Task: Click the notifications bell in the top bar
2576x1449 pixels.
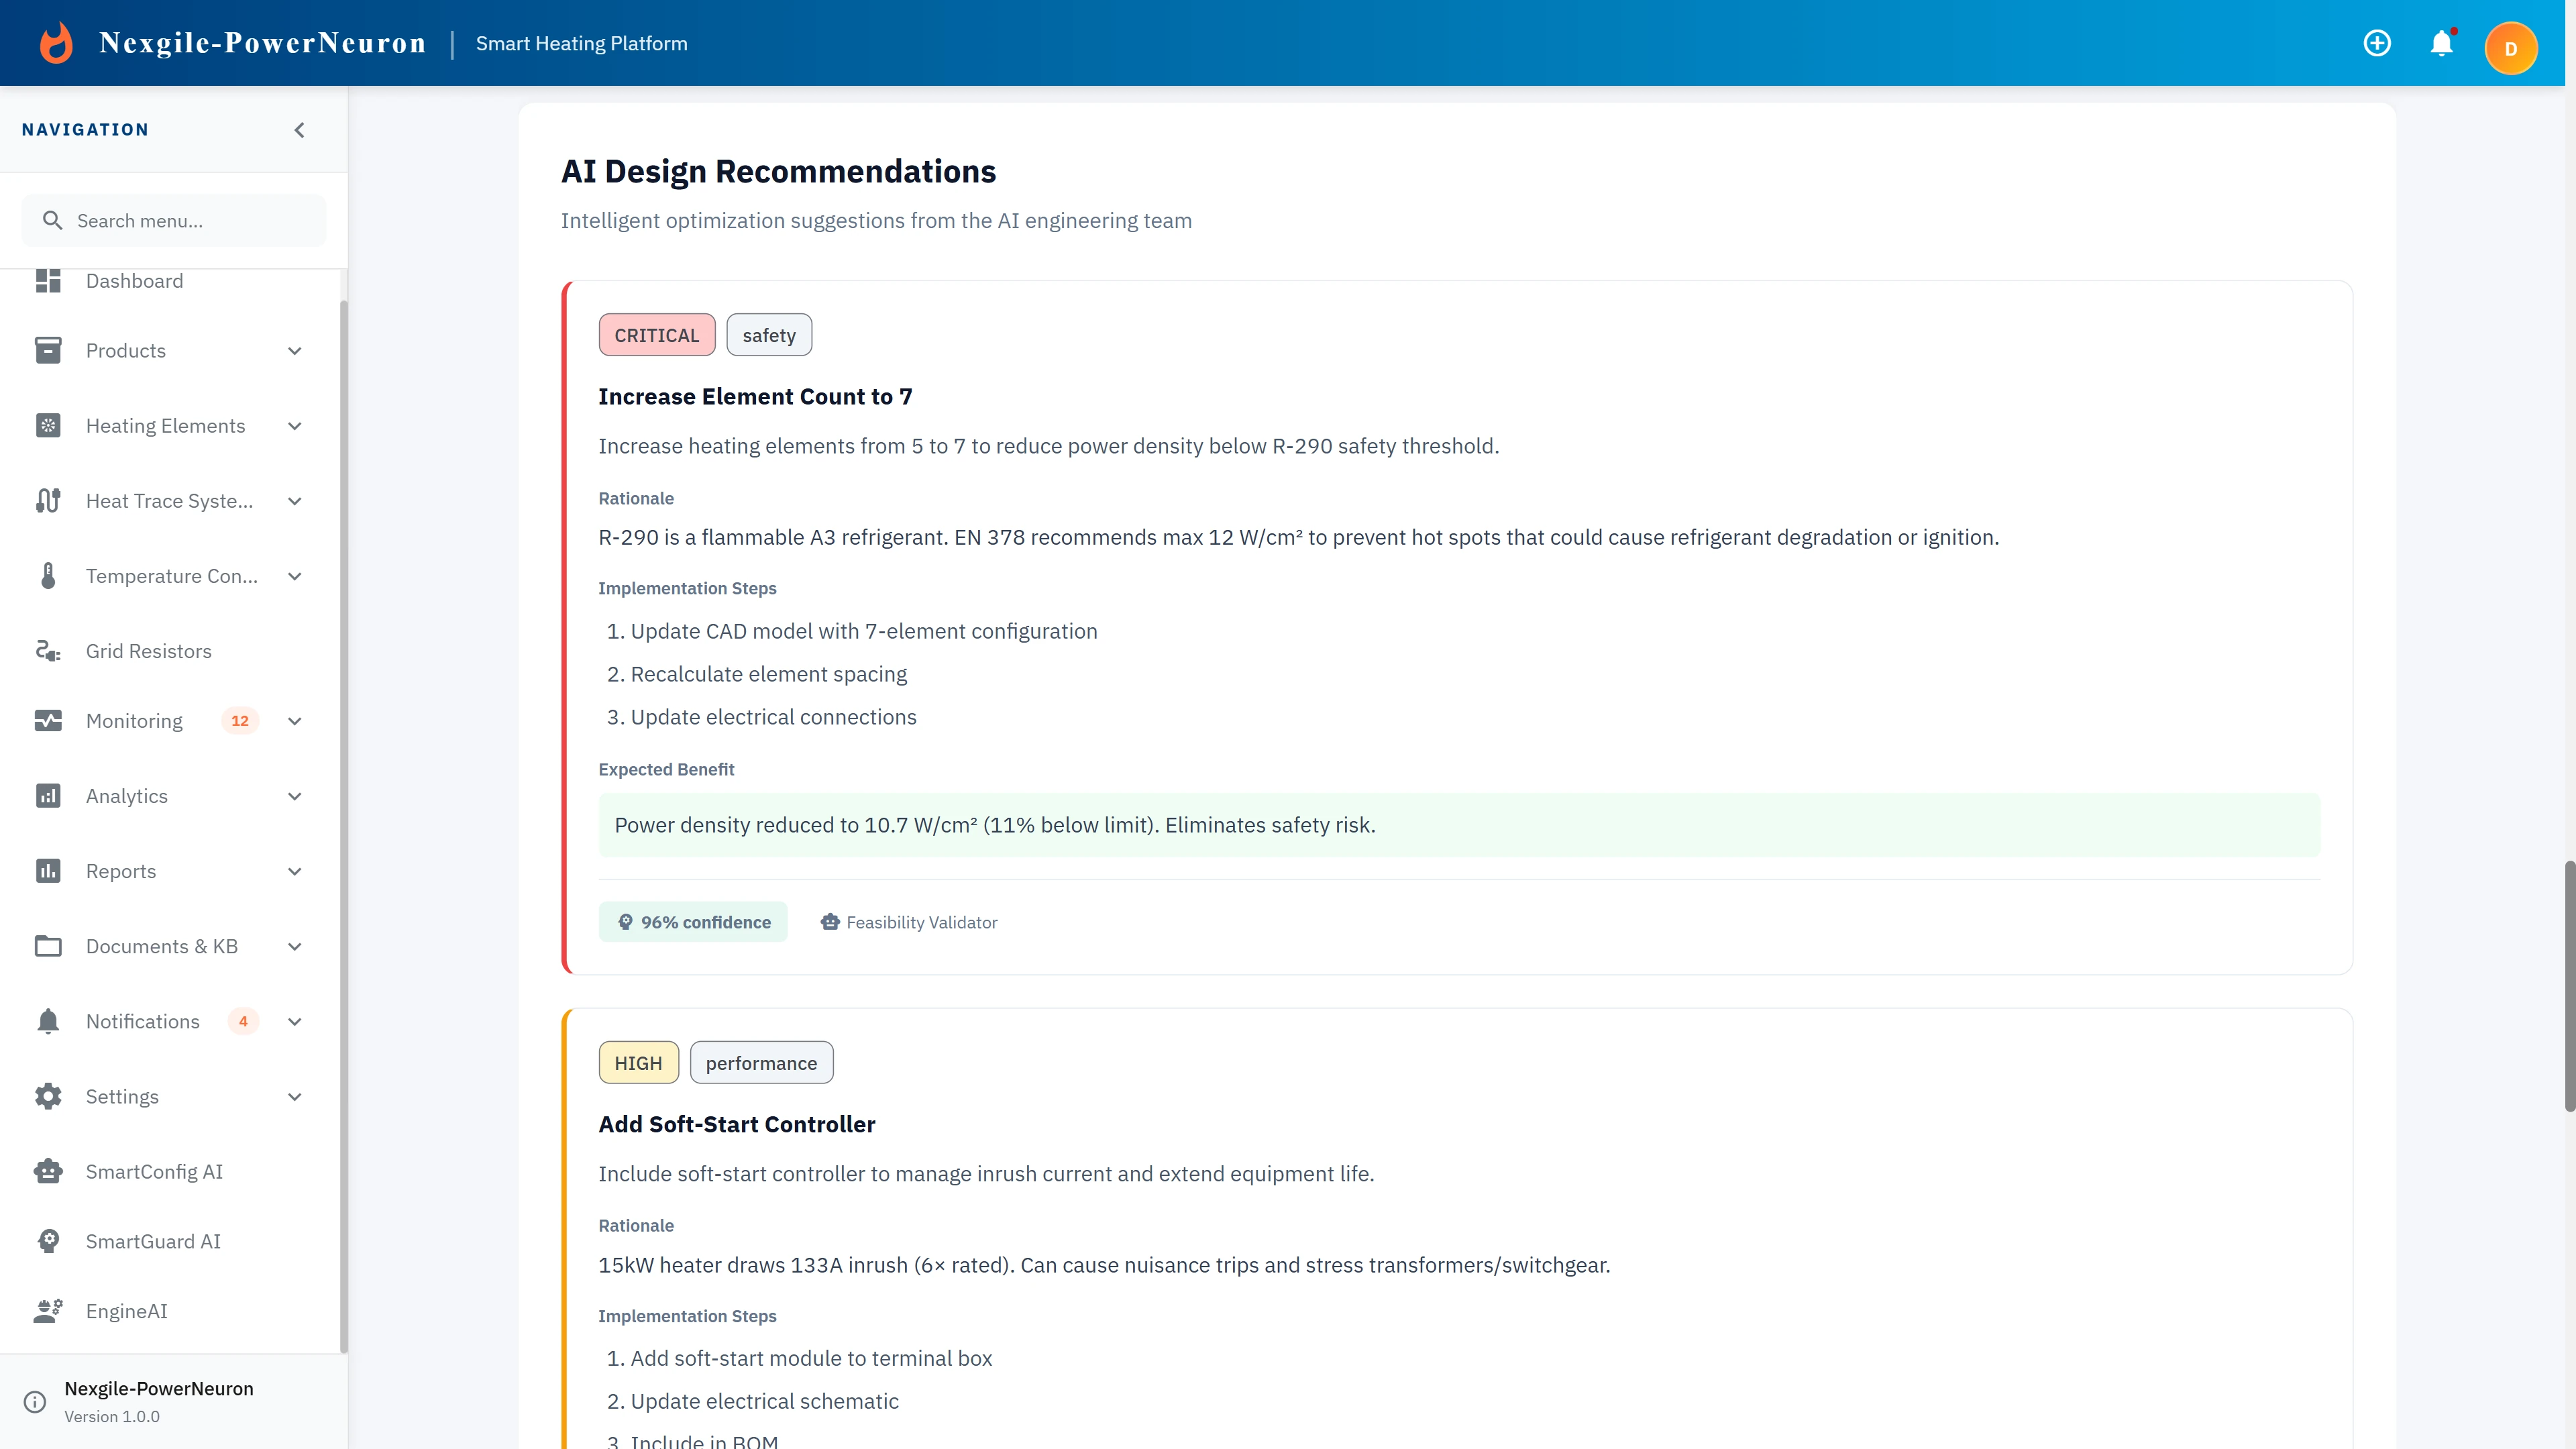Action: click(x=2442, y=43)
